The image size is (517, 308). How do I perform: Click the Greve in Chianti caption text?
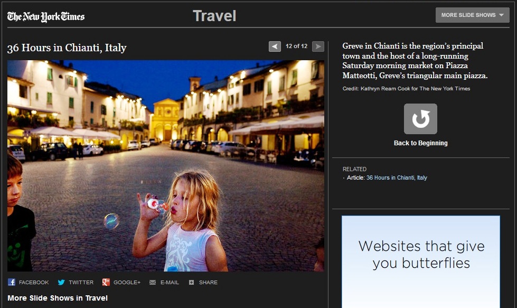pyautogui.click(x=415, y=61)
